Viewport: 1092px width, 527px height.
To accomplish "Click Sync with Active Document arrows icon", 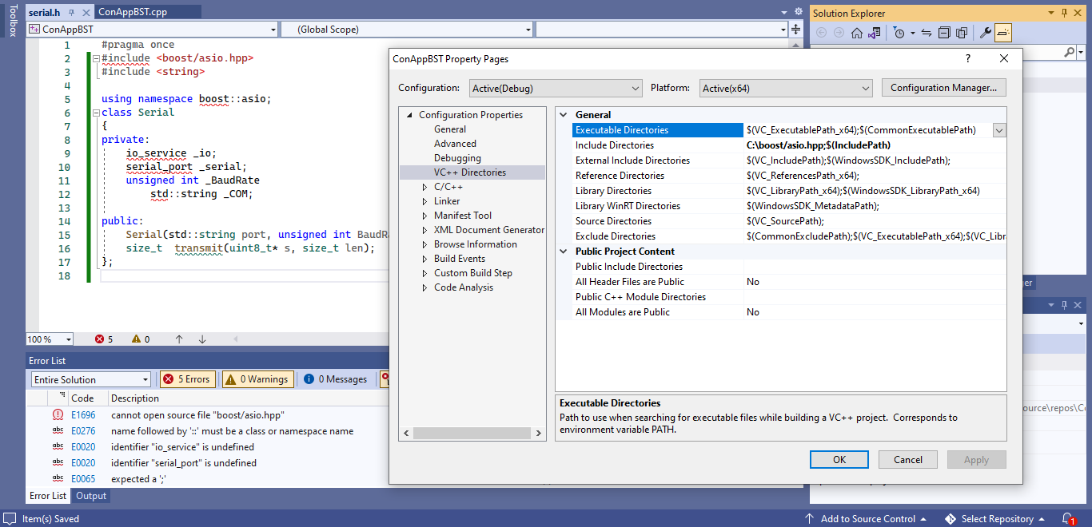I will coord(927,33).
